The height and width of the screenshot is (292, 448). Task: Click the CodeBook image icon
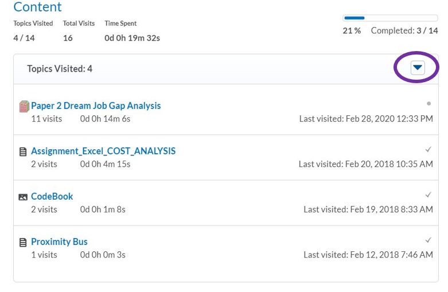click(x=23, y=197)
